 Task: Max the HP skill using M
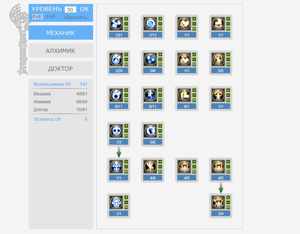coord(194,171)
